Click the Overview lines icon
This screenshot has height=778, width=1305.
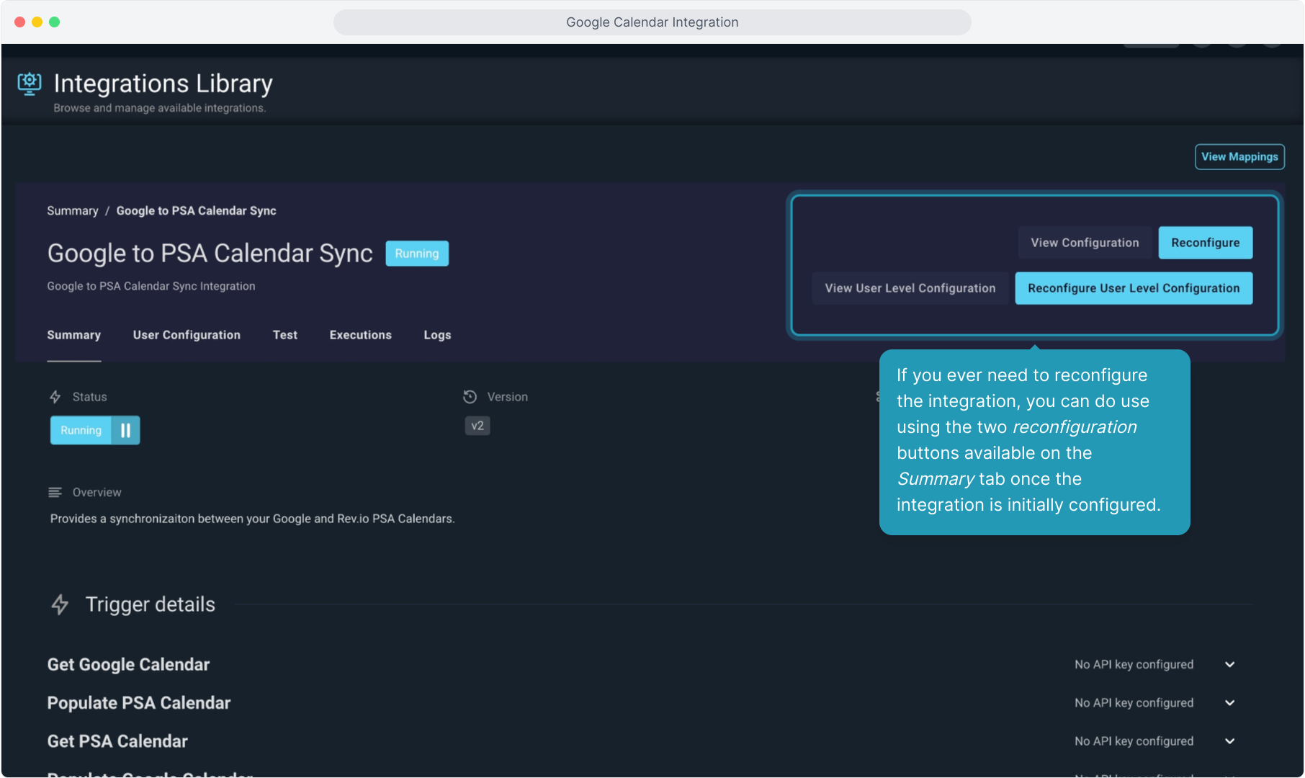coord(55,493)
